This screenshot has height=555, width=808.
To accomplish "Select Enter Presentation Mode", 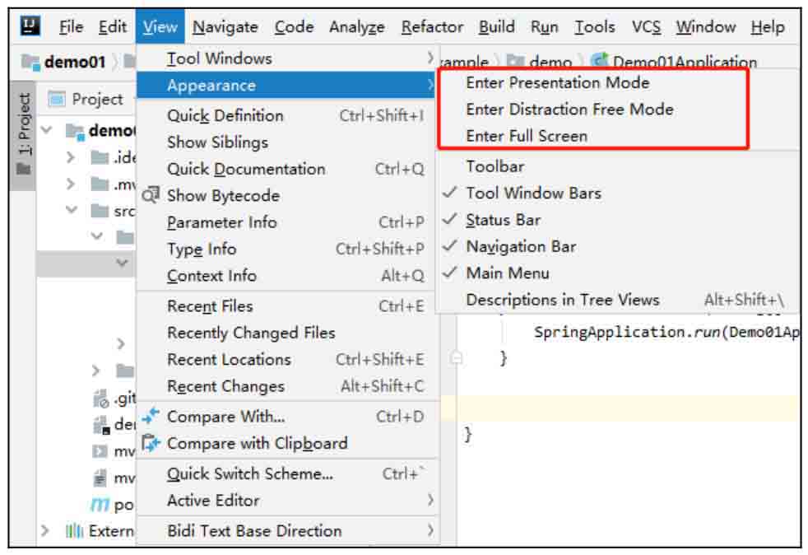I will (557, 82).
